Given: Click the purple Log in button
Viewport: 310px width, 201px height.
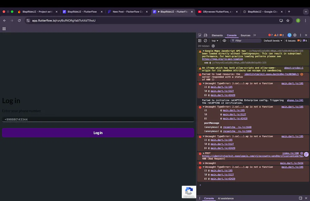Looking at the screenshot, I should pos(98,133).
